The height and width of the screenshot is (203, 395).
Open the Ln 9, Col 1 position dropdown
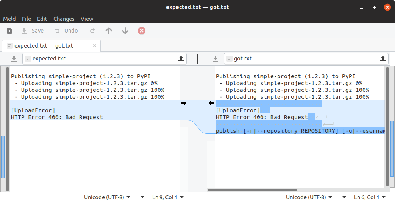pyautogui.click(x=168, y=197)
